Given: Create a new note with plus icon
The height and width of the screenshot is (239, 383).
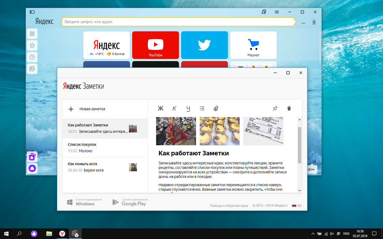Looking at the screenshot, I should pyautogui.click(x=71, y=109).
